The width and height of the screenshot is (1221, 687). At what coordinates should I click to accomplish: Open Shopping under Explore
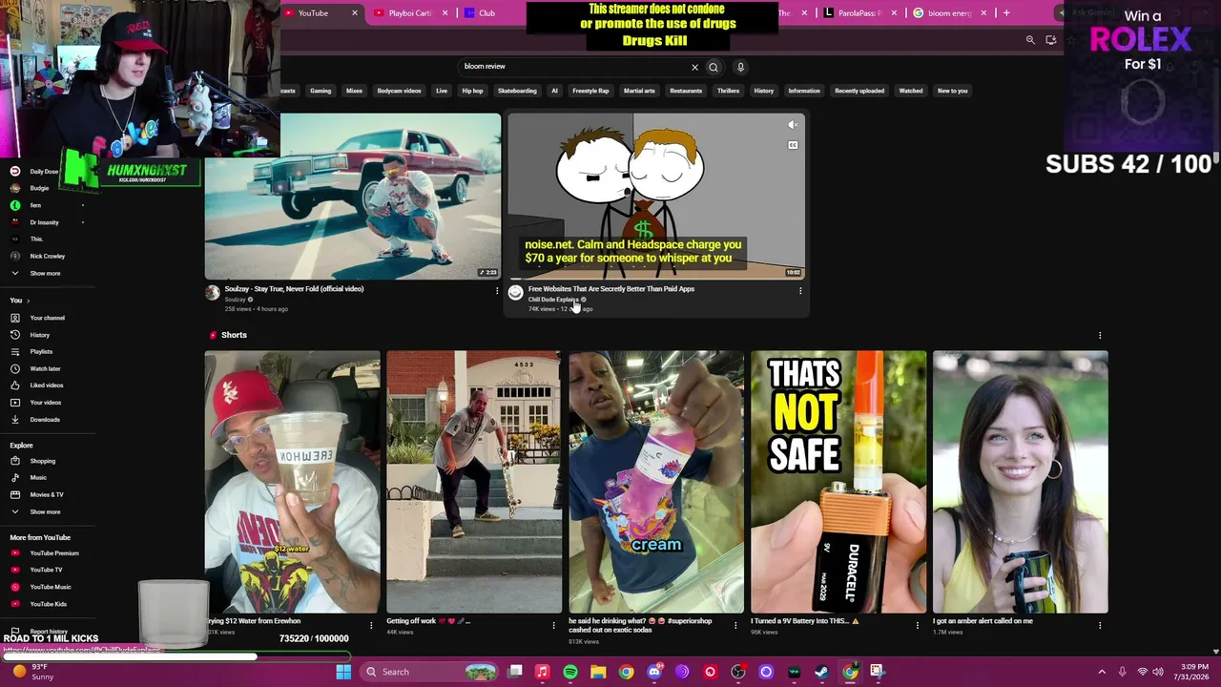click(x=42, y=461)
